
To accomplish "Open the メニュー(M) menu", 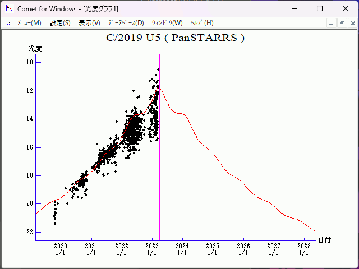I will click(x=29, y=23).
